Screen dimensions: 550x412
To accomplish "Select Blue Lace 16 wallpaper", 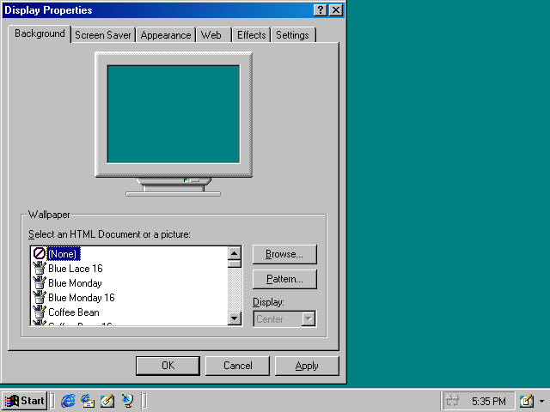I will point(76,269).
